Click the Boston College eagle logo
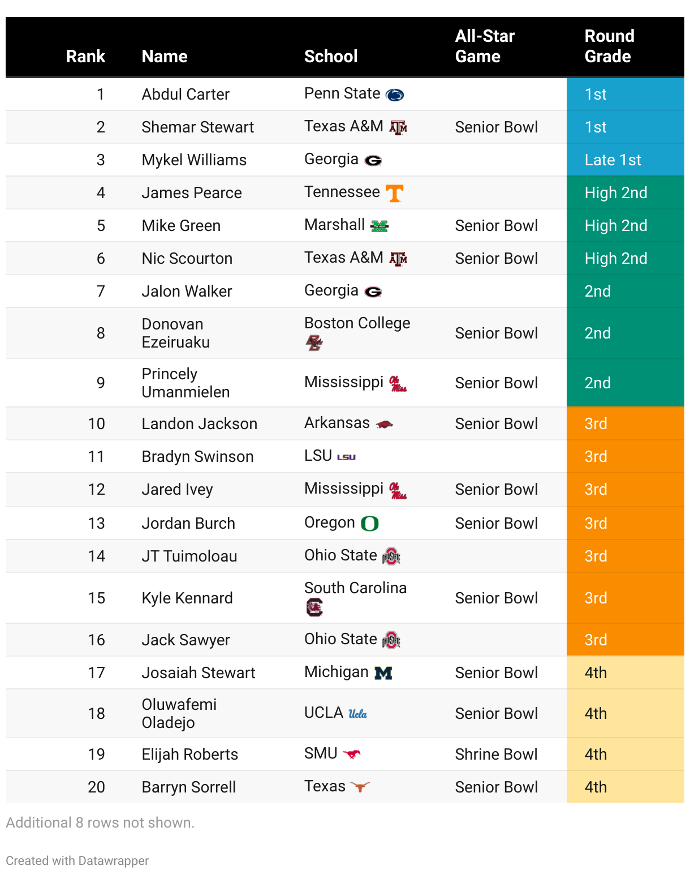Viewport: 690px width, 874px height. (x=314, y=342)
